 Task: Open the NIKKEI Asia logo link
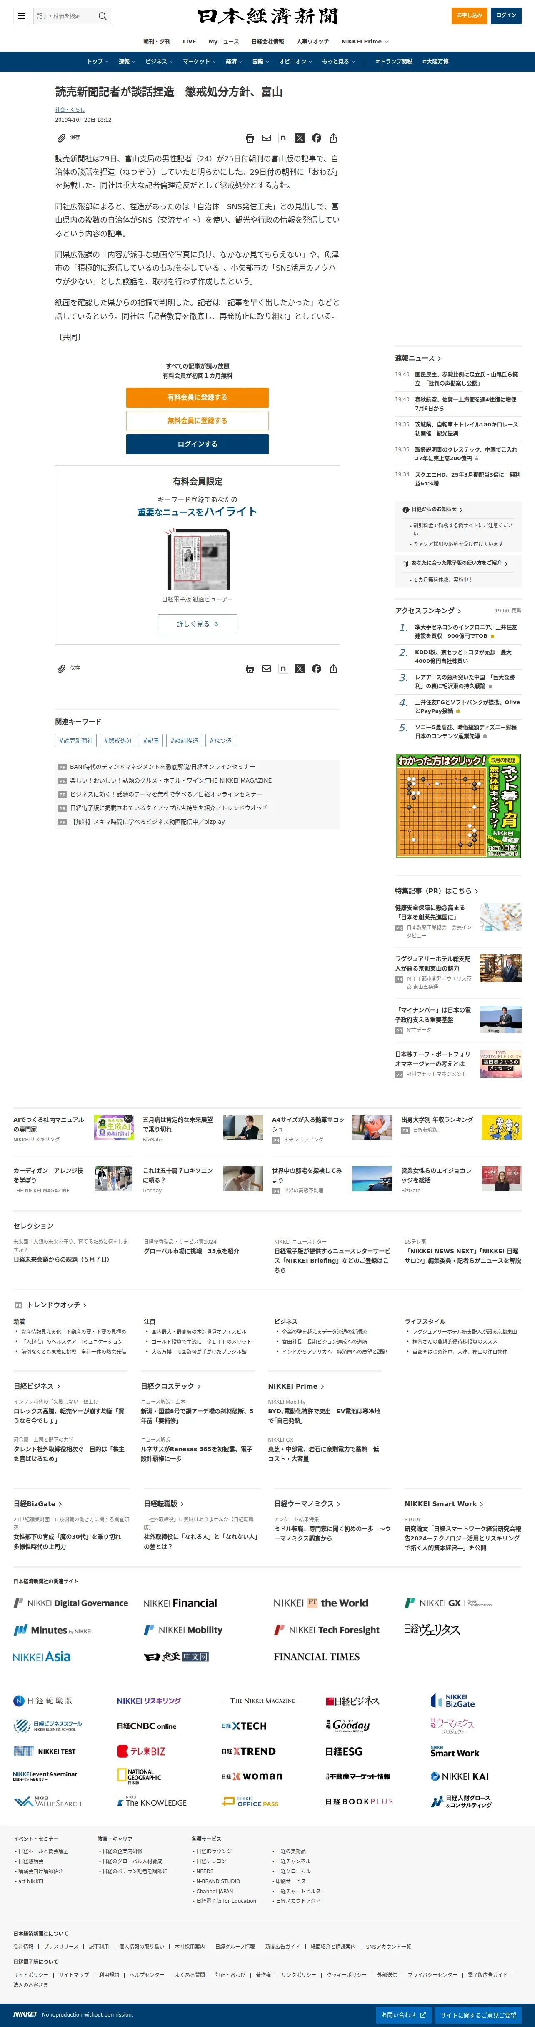tap(42, 1656)
